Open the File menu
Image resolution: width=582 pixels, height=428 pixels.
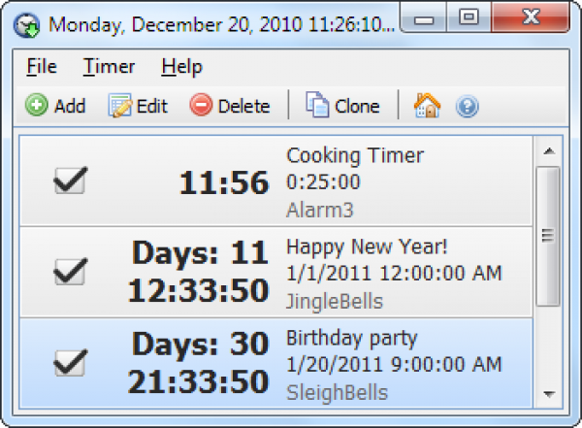point(42,67)
